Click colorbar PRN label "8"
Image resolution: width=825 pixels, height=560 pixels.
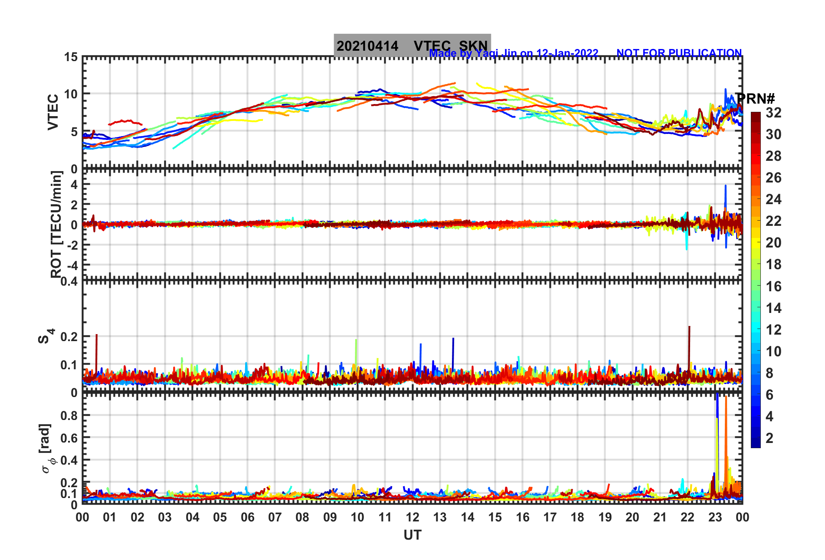point(769,373)
